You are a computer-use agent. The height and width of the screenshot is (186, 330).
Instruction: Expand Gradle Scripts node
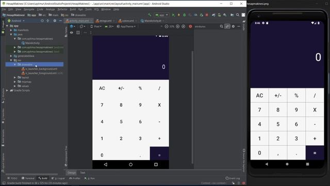[7, 90]
